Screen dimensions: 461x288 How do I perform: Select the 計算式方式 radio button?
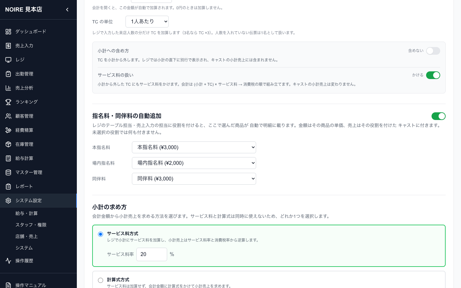(101, 280)
